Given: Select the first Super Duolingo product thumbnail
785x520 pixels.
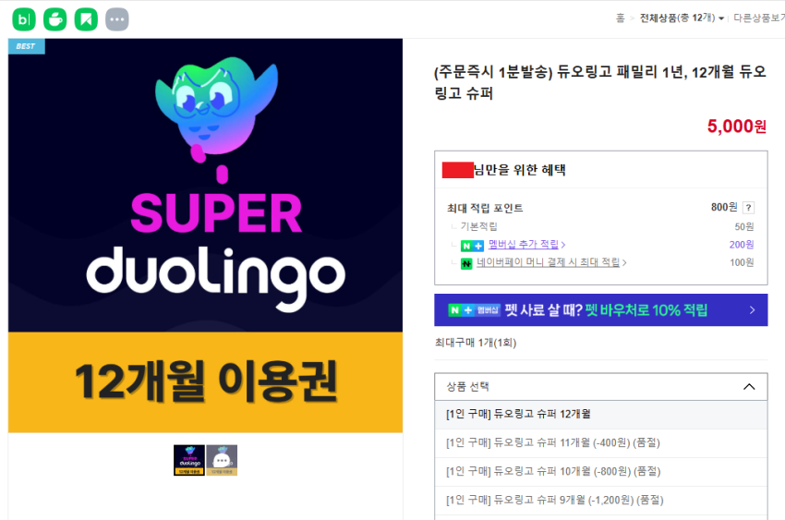Looking at the screenshot, I should [189, 460].
